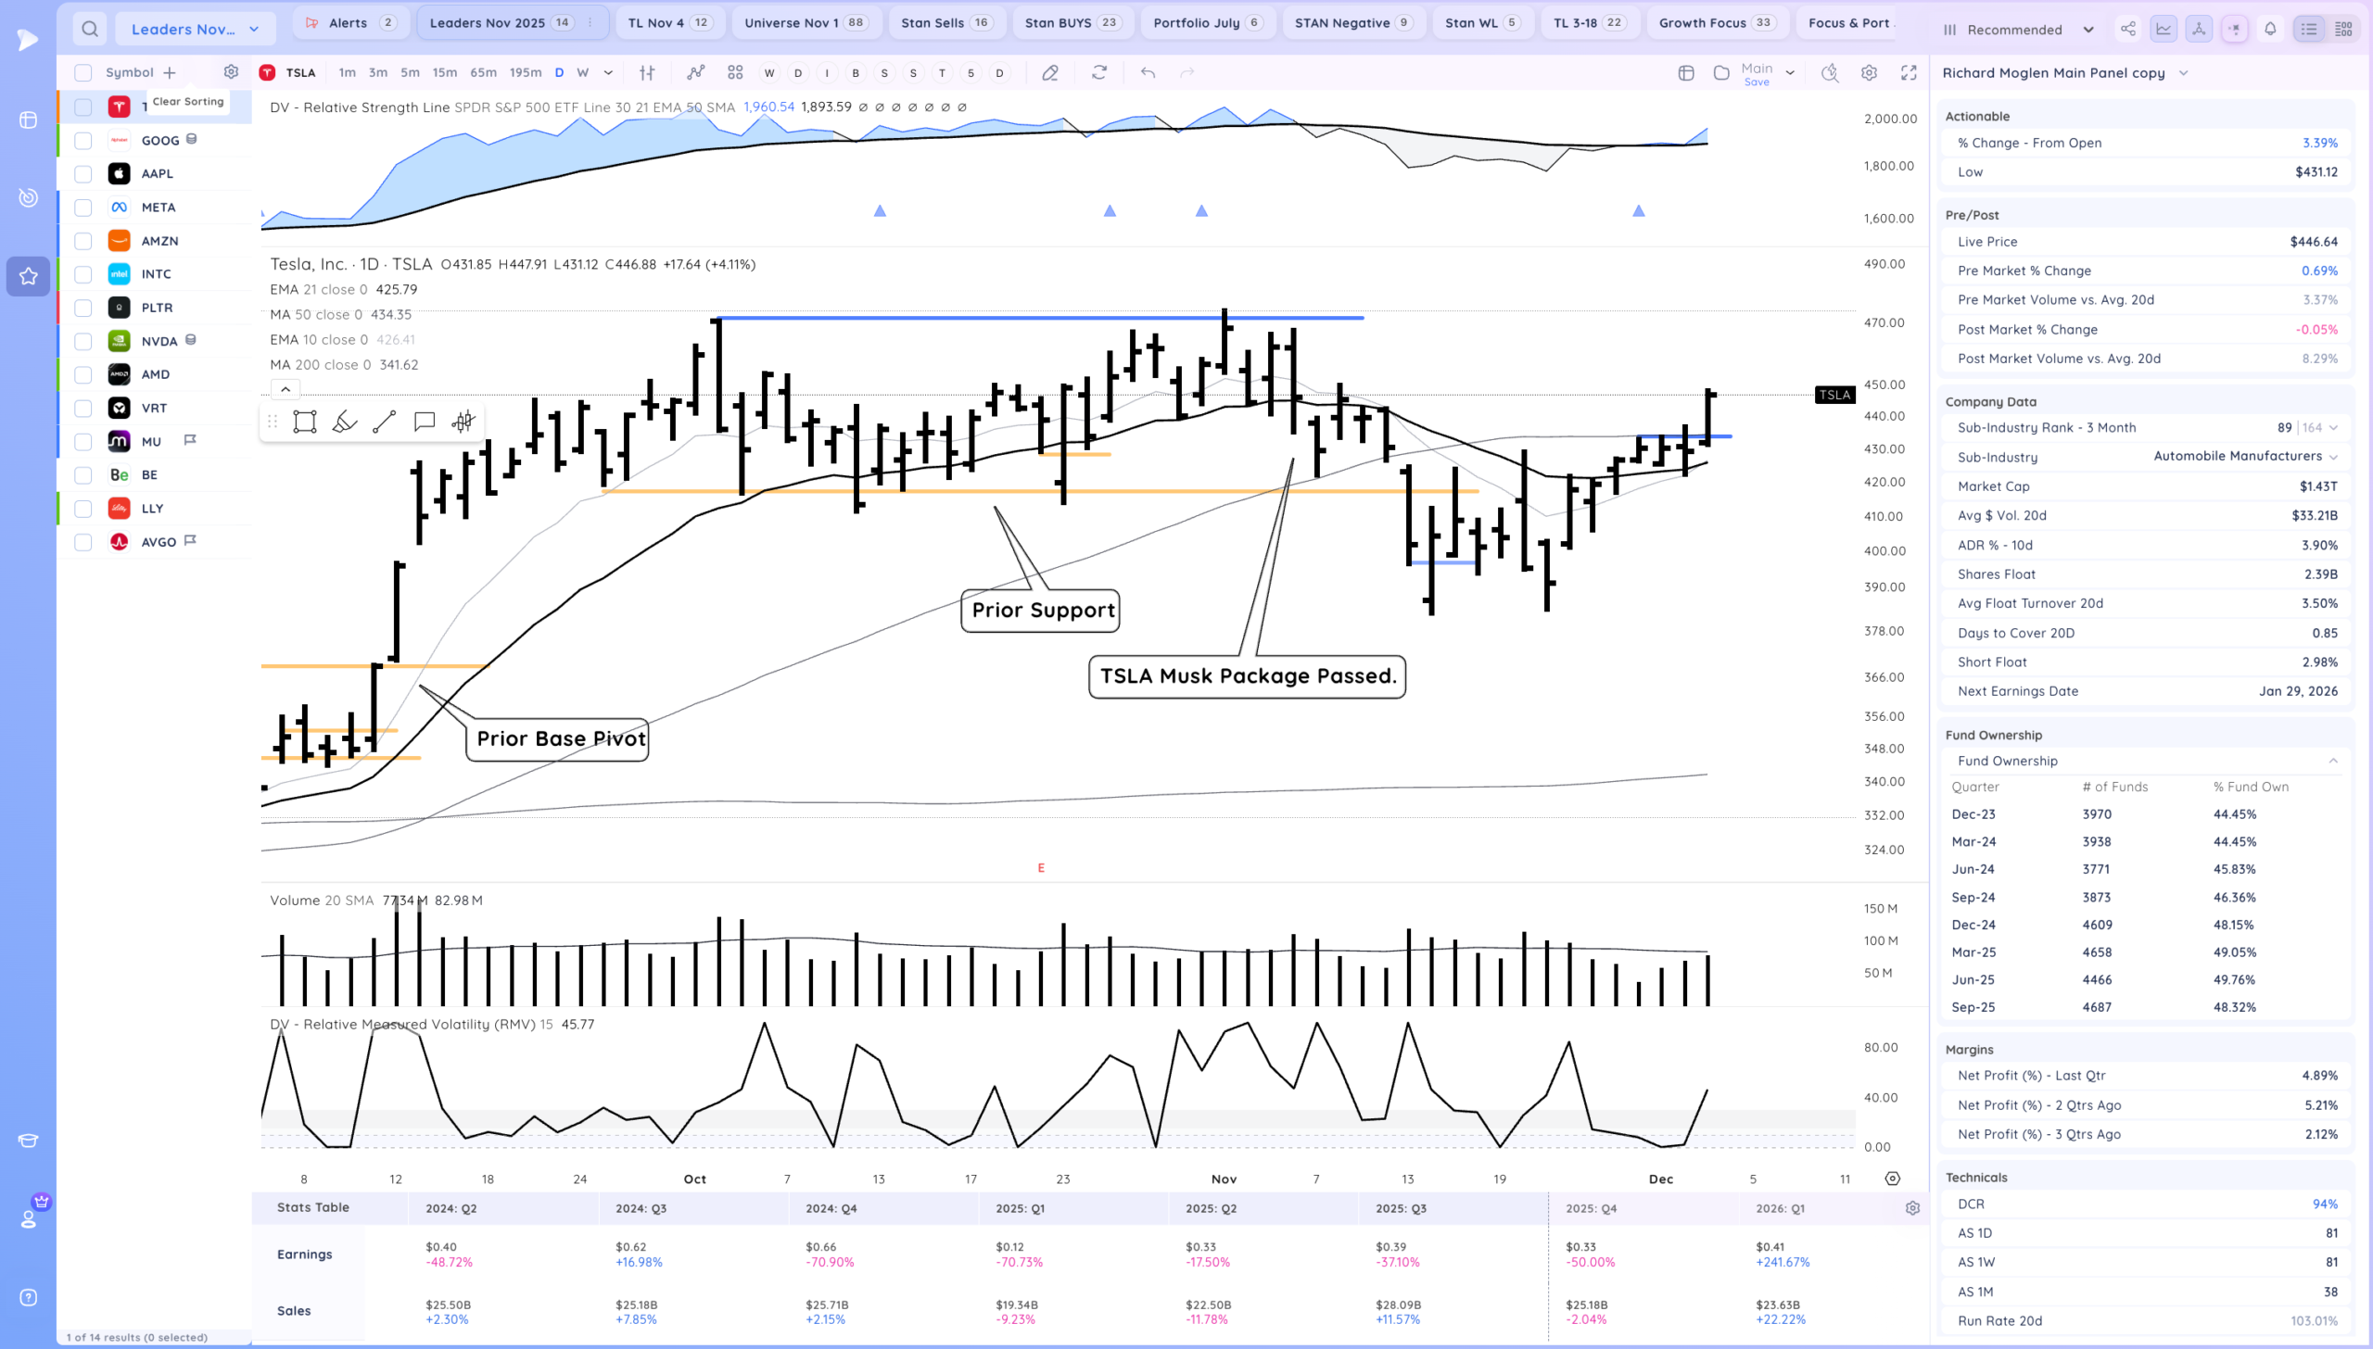Open the Leaders Nov watchlist dropdown
This screenshot has width=2373, height=1349.
(x=195, y=29)
